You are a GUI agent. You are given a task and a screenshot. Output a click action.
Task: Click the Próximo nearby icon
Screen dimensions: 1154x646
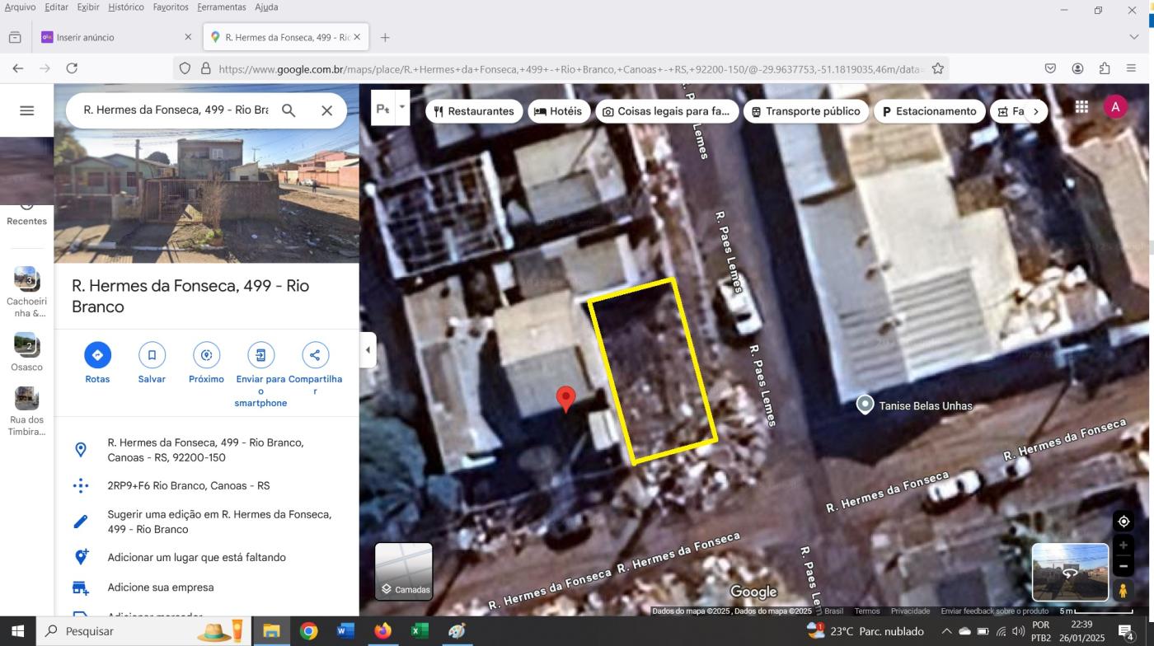(x=206, y=355)
